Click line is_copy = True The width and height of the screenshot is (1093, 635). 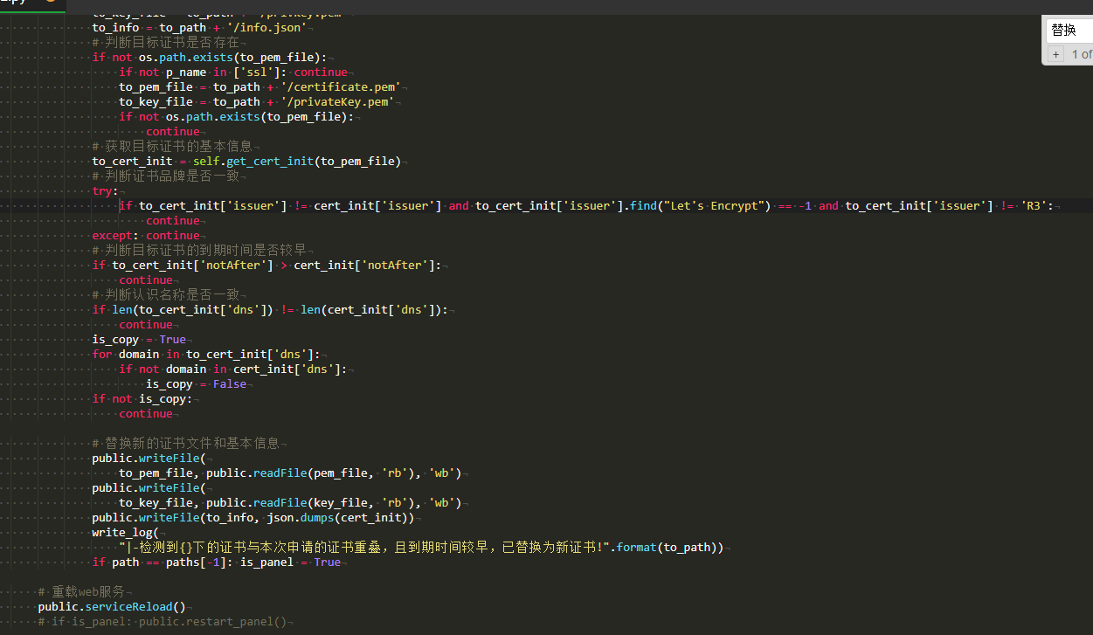coord(139,340)
